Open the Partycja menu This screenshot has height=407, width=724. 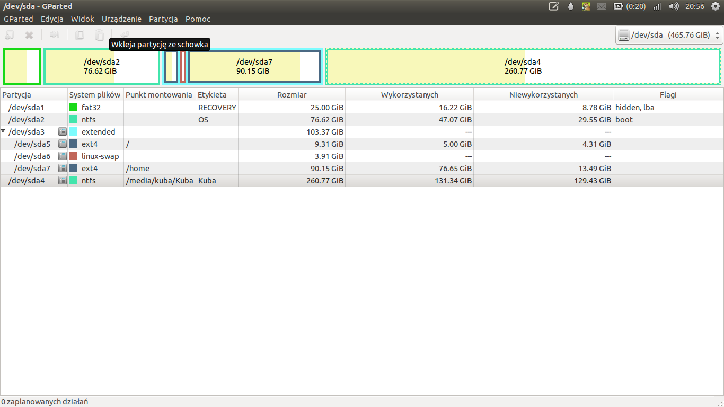tap(163, 19)
